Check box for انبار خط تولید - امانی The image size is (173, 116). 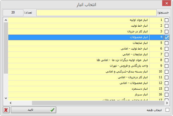(166, 49)
